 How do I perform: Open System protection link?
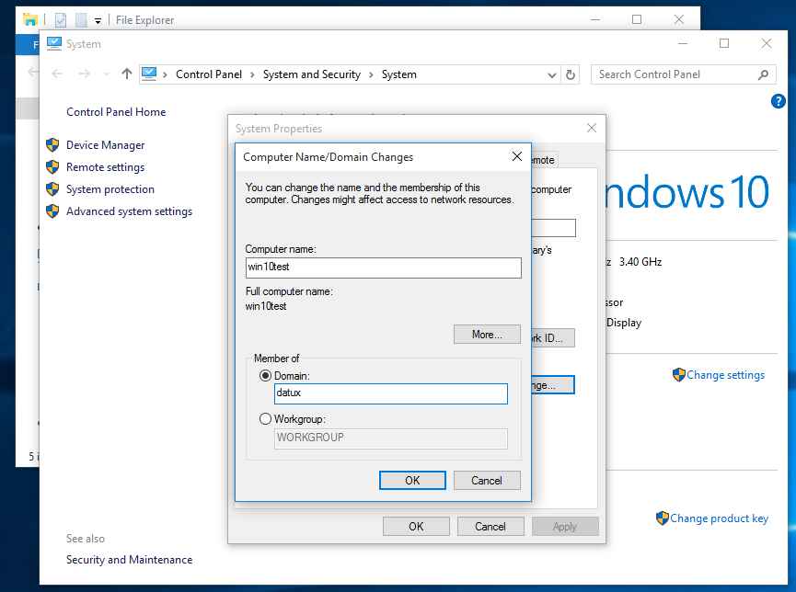coord(110,189)
